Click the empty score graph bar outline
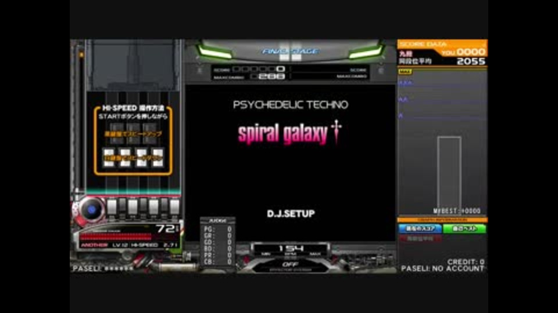This screenshot has height=313, width=558. click(x=449, y=175)
